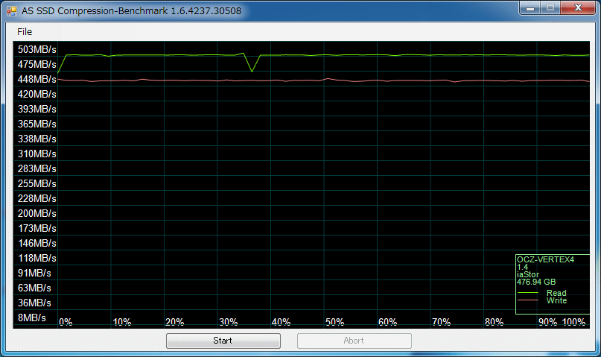Click the 476.94 GB capacity in legend

click(536, 282)
